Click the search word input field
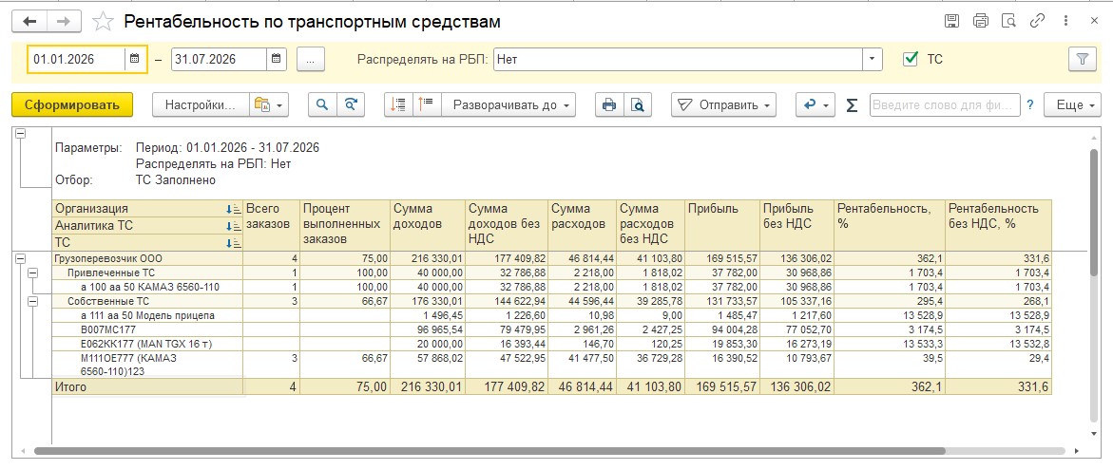1113x470 pixels. 945,104
